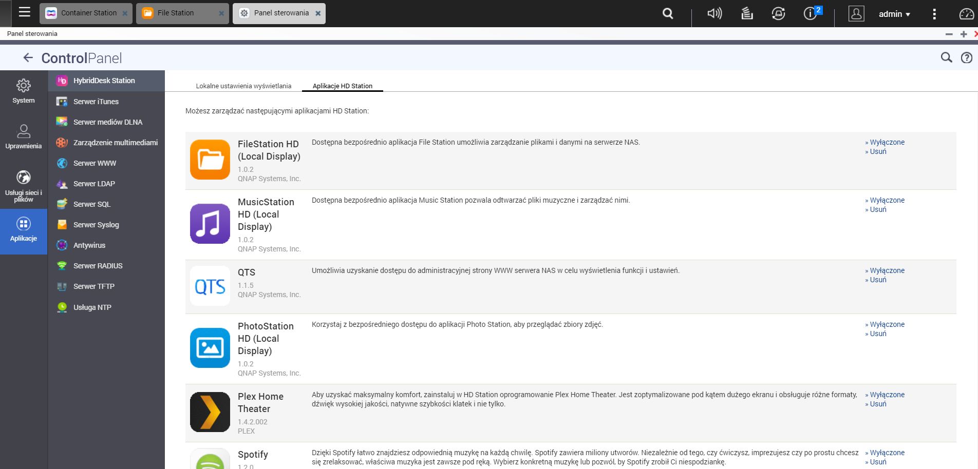Switch to Container Station tab

[86, 13]
